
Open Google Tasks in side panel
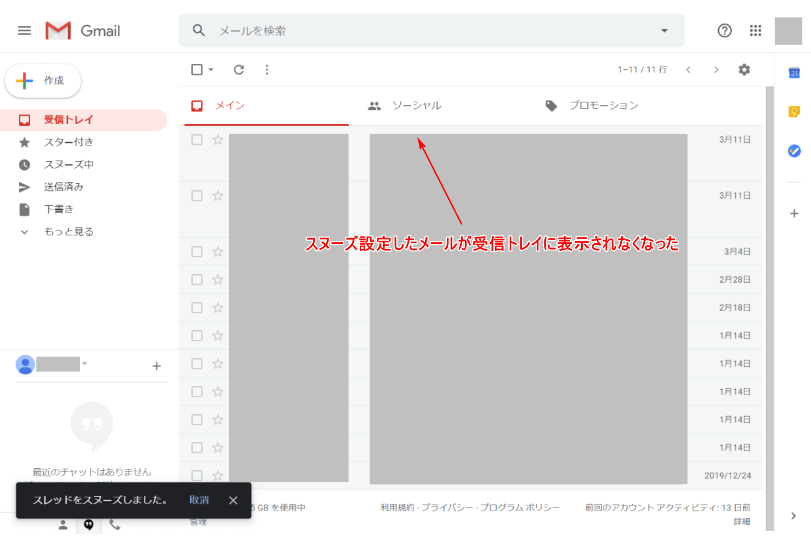coord(794,151)
